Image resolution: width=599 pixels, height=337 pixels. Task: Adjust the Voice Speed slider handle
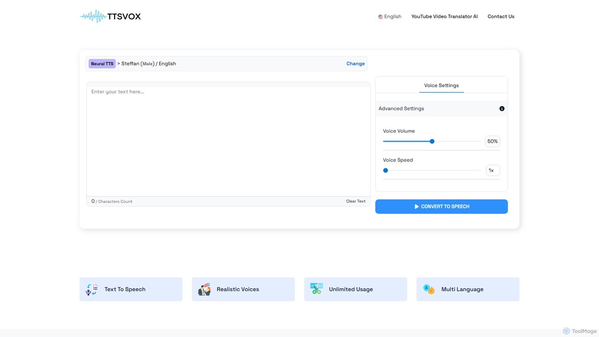[x=386, y=170]
